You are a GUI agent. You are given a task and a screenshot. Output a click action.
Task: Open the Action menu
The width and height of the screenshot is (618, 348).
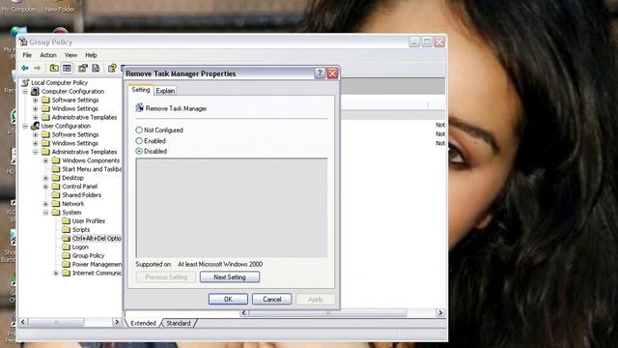[x=48, y=55]
